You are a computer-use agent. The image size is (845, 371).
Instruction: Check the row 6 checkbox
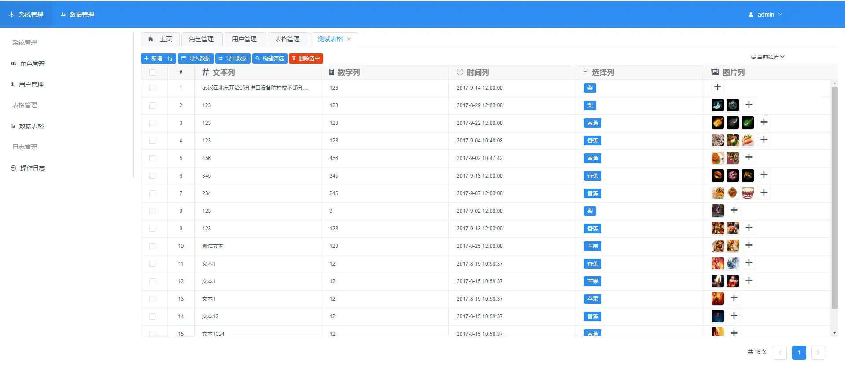152,176
